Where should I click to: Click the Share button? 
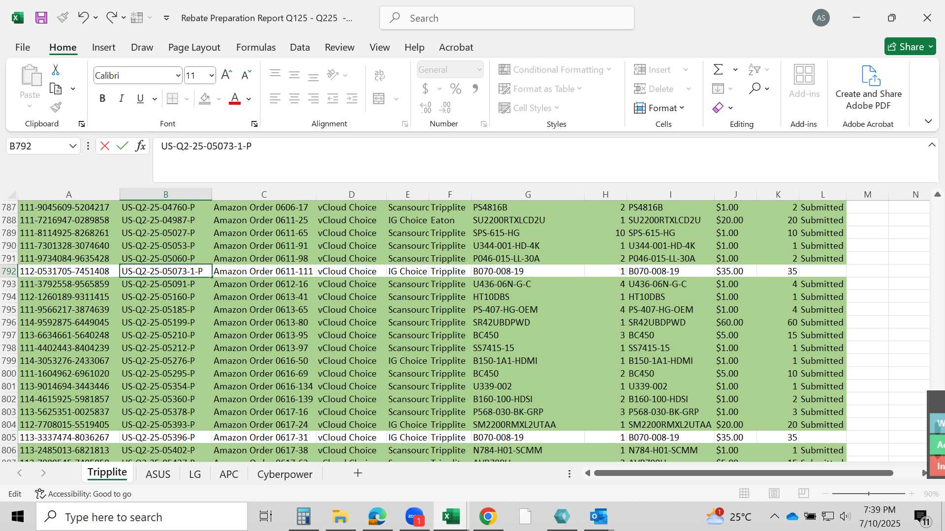(x=910, y=47)
